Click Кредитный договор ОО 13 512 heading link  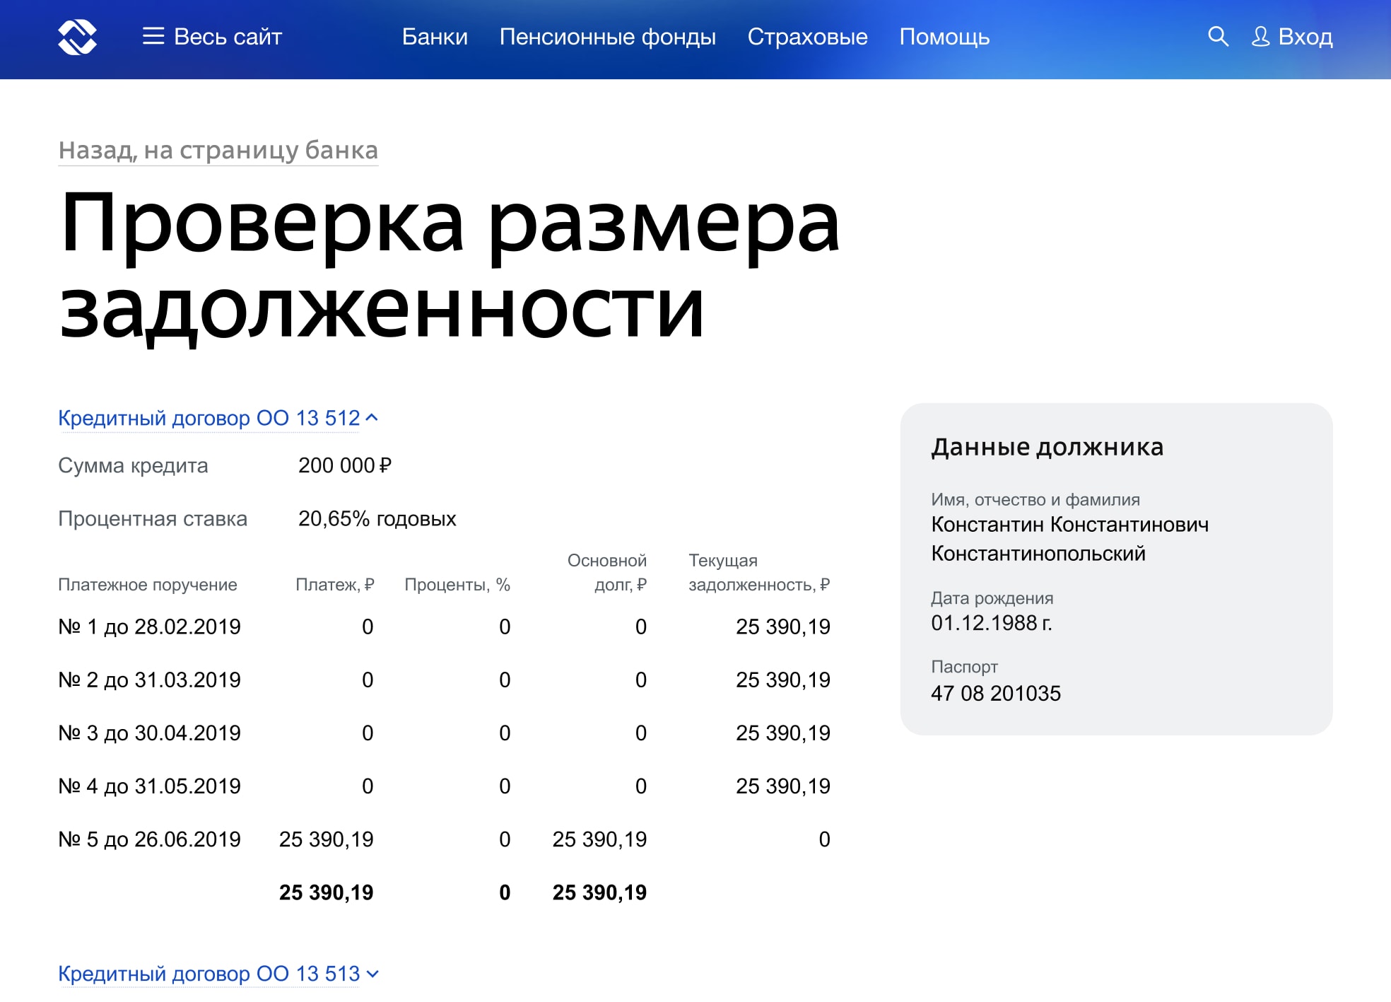(x=209, y=418)
